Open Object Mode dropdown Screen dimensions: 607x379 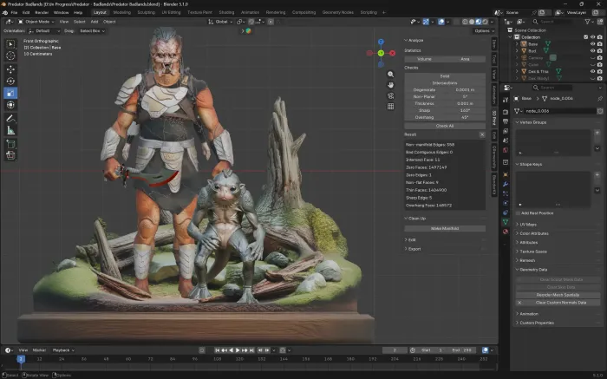tap(36, 22)
